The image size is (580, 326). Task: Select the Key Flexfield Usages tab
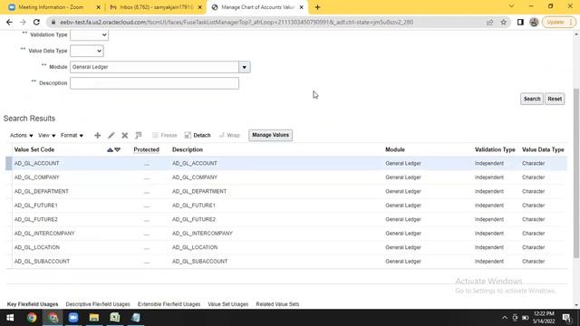click(33, 304)
